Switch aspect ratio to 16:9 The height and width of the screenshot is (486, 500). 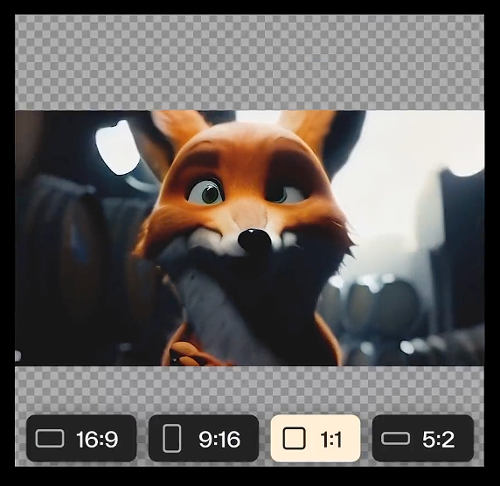[x=81, y=438]
